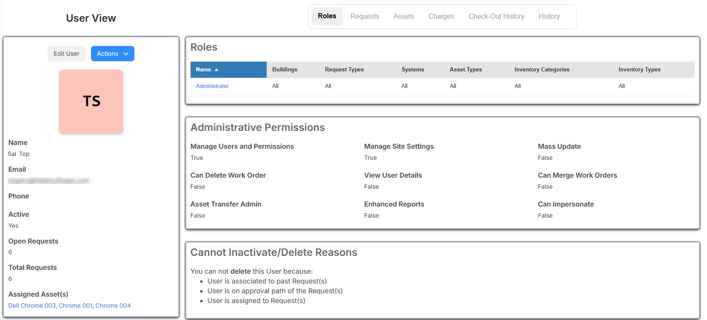Open the Administrator role link
The height and width of the screenshot is (320, 707).
pos(212,86)
